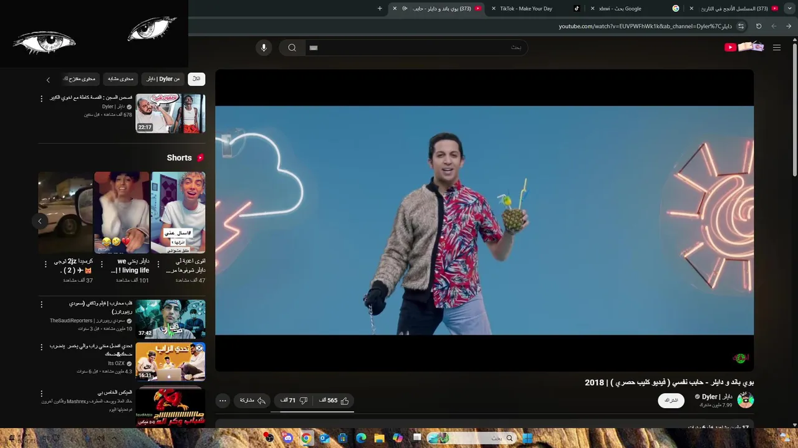Reload the page with the refresh icon

pyautogui.click(x=759, y=26)
